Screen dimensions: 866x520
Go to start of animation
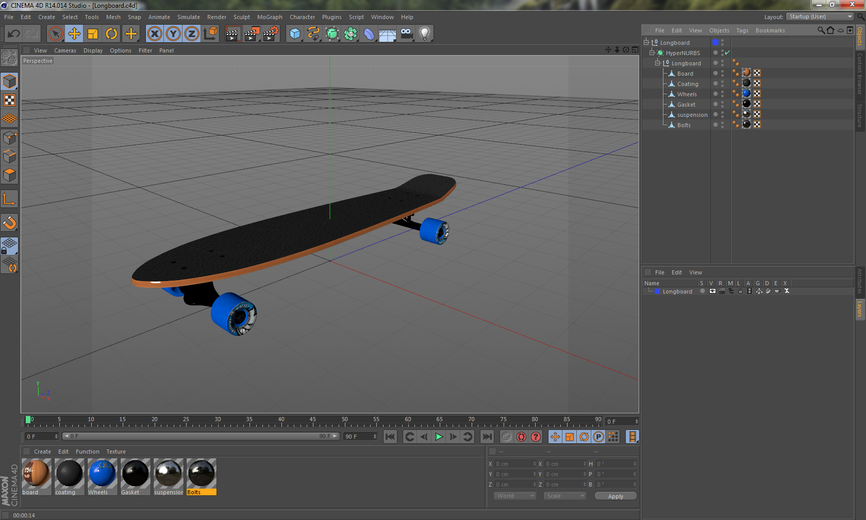390,437
